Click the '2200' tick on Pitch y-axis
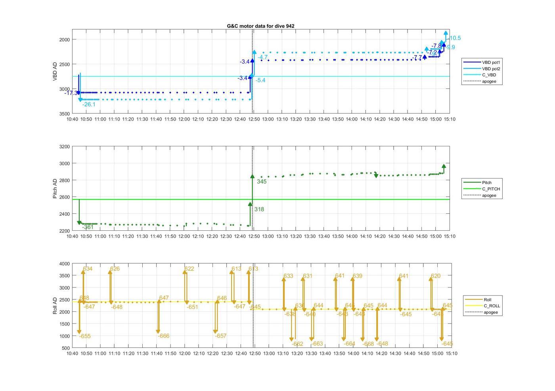 click(x=64, y=231)
